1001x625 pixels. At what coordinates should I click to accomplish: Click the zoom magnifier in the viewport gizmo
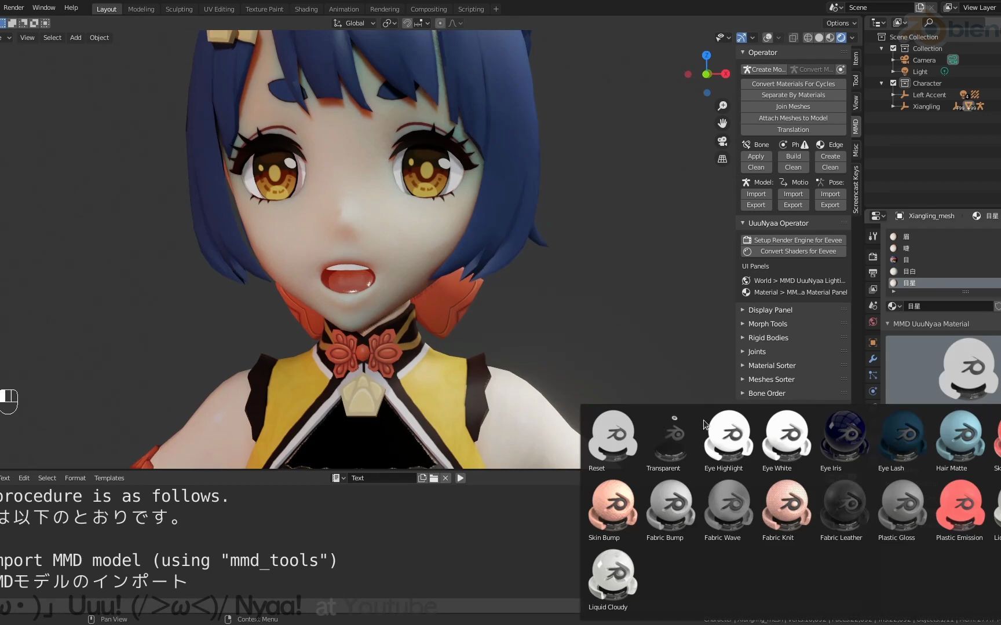[x=722, y=106]
